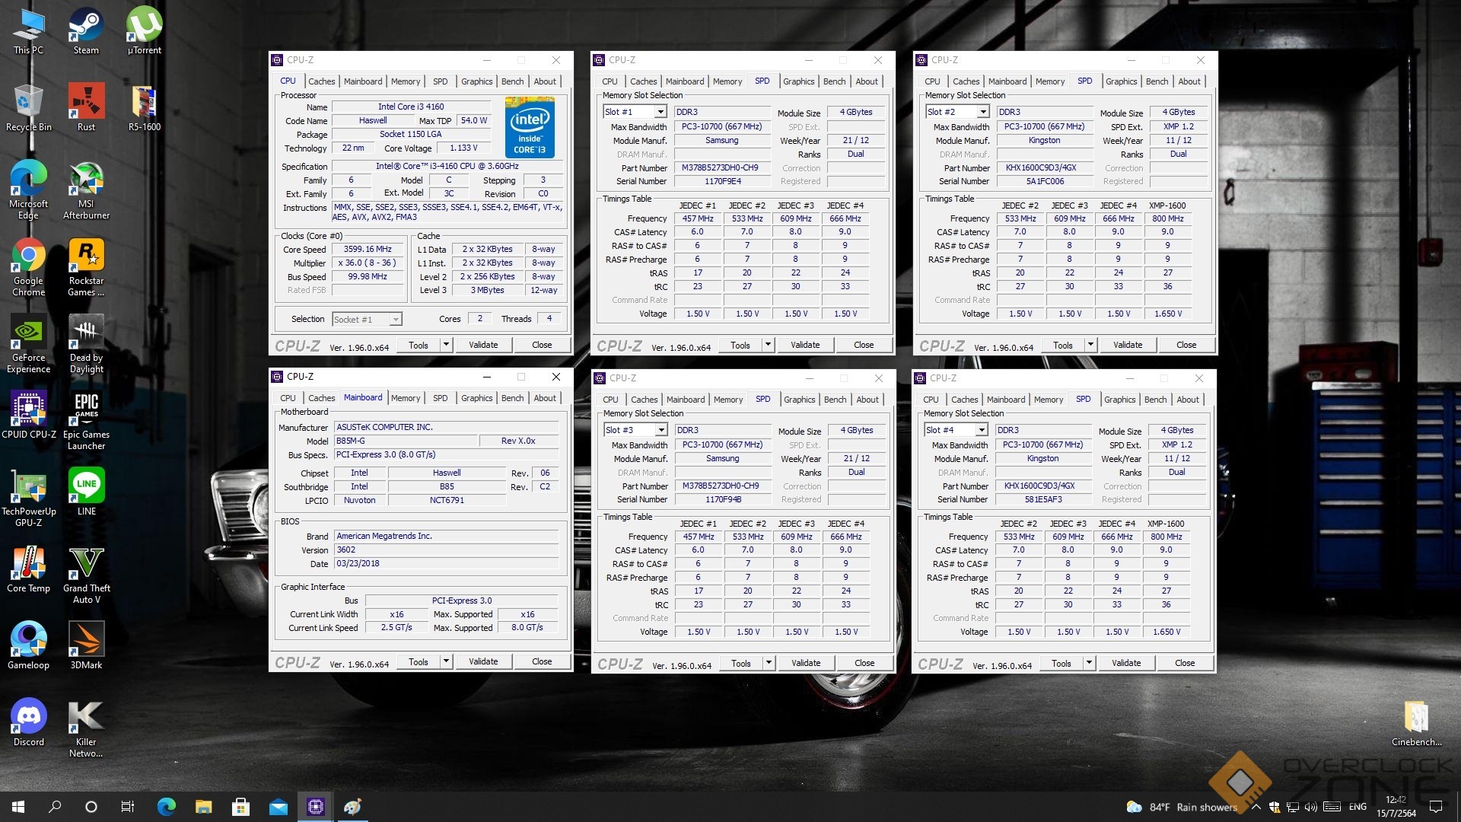Select Graphics tab in the Slot #2 window

pos(1121,81)
